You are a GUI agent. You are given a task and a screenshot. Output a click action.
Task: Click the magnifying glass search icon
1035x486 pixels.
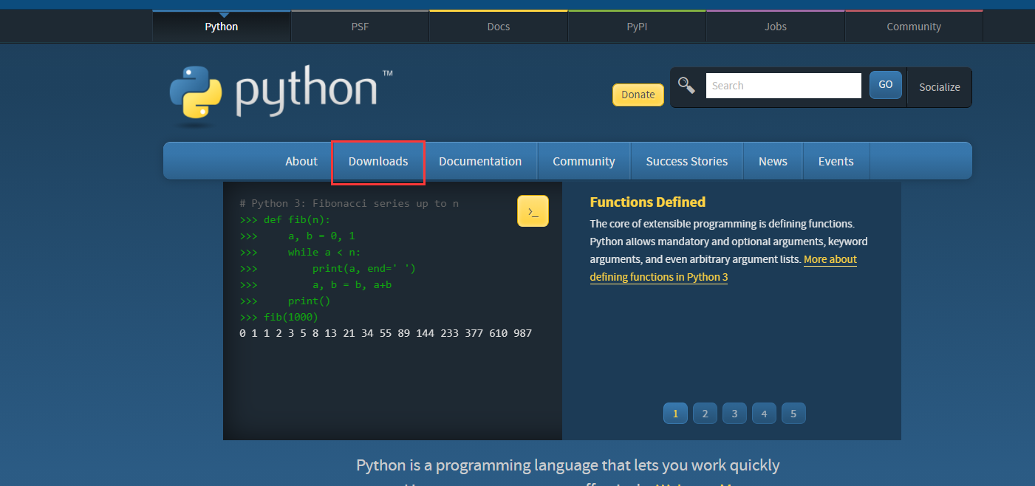pos(687,86)
